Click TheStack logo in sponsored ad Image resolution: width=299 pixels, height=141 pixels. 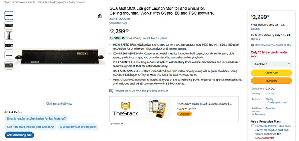pyautogui.click(x=125, y=109)
